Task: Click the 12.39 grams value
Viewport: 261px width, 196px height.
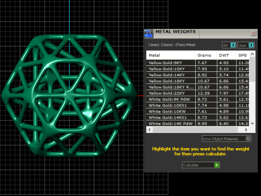Action: (203, 93)
